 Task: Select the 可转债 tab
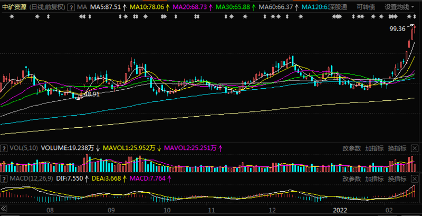(x=366, y=7)
